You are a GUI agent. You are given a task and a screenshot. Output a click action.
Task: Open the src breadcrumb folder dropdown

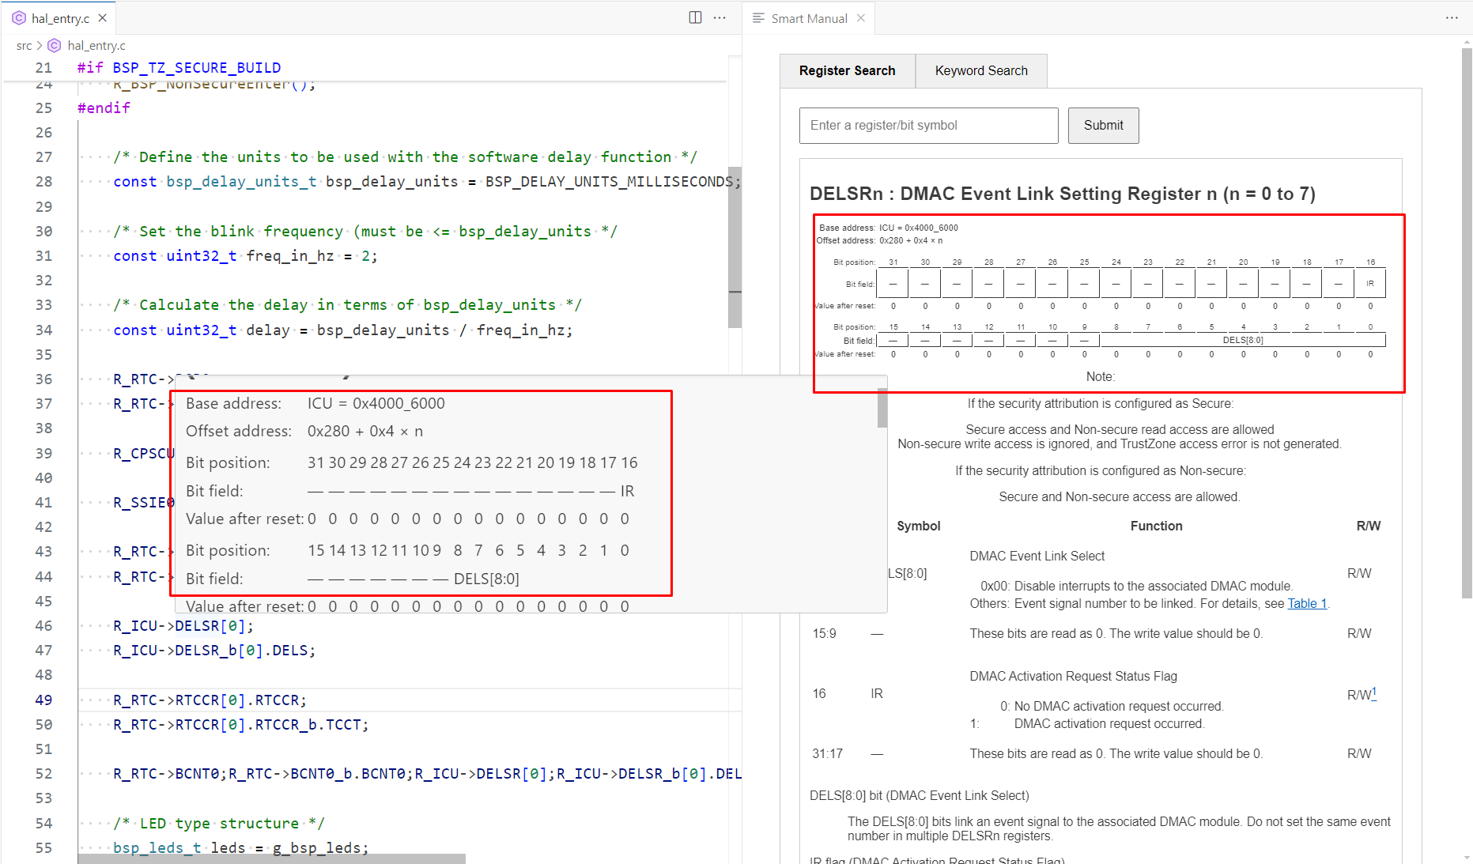point(24,46)
